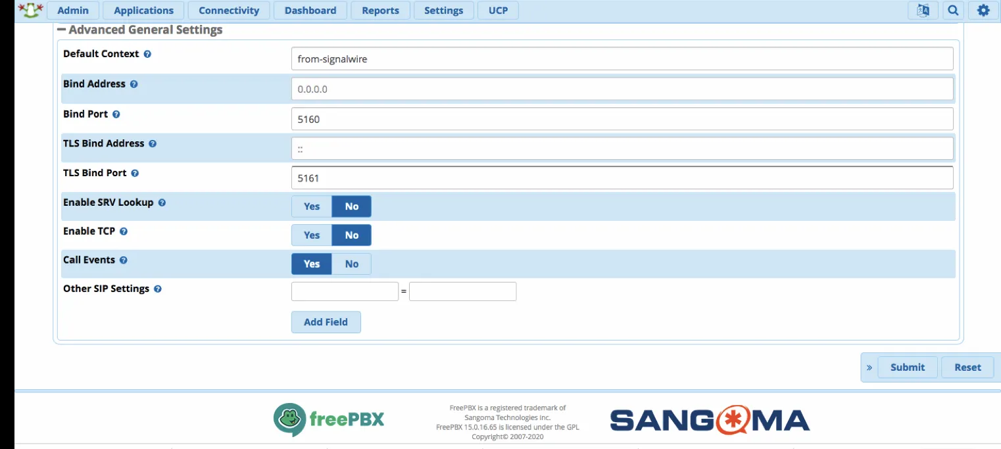Collapse the Advanced General Settings section
Screen dimensions: 1001x449
(x=61, y=29)
